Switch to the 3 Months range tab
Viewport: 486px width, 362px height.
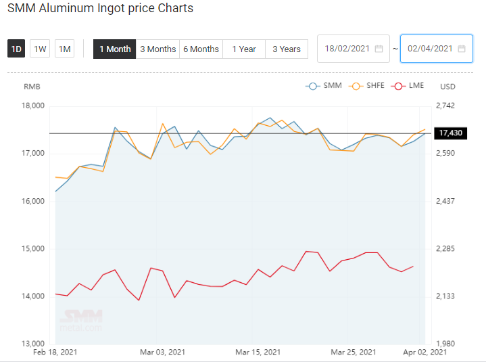click(157, 49)
